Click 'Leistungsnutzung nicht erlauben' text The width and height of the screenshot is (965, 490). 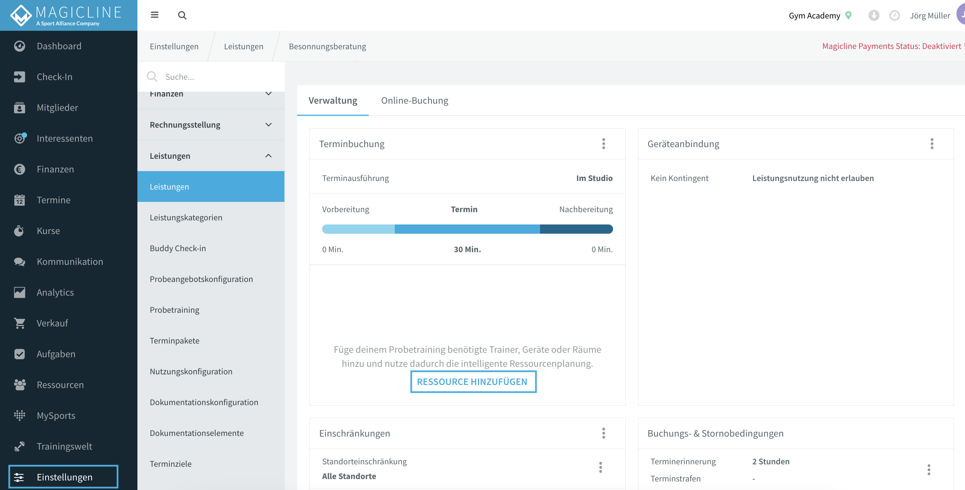pyautogui.click(x=813, y=178)
